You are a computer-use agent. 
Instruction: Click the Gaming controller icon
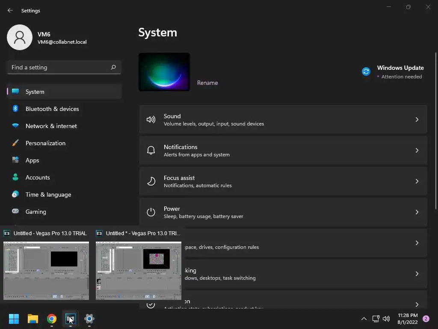click(x=15, y=211)
